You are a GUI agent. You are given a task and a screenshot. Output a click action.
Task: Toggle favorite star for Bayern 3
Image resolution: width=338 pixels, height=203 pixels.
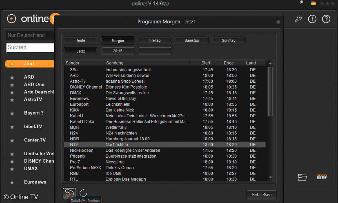tap(12, 113)
